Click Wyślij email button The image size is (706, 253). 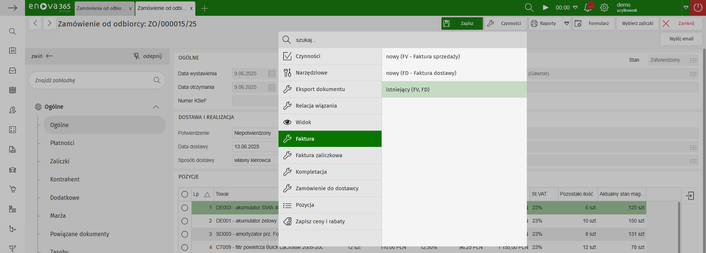(681, 39)
